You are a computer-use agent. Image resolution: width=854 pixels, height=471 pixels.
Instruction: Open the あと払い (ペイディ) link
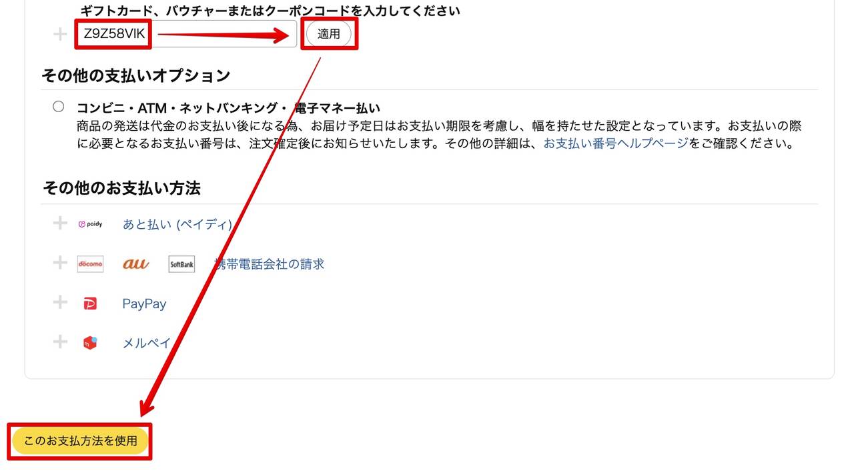(x=177, y=224)
